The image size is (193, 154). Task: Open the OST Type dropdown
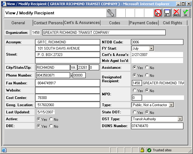(180, 119)
